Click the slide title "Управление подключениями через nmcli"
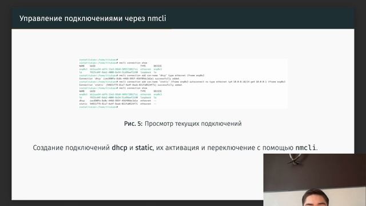Screen dimensions: 366x206 [x=93, y=18]
